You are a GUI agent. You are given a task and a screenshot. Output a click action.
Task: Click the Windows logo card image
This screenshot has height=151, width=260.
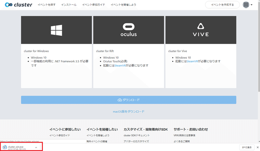coord(56,30)
